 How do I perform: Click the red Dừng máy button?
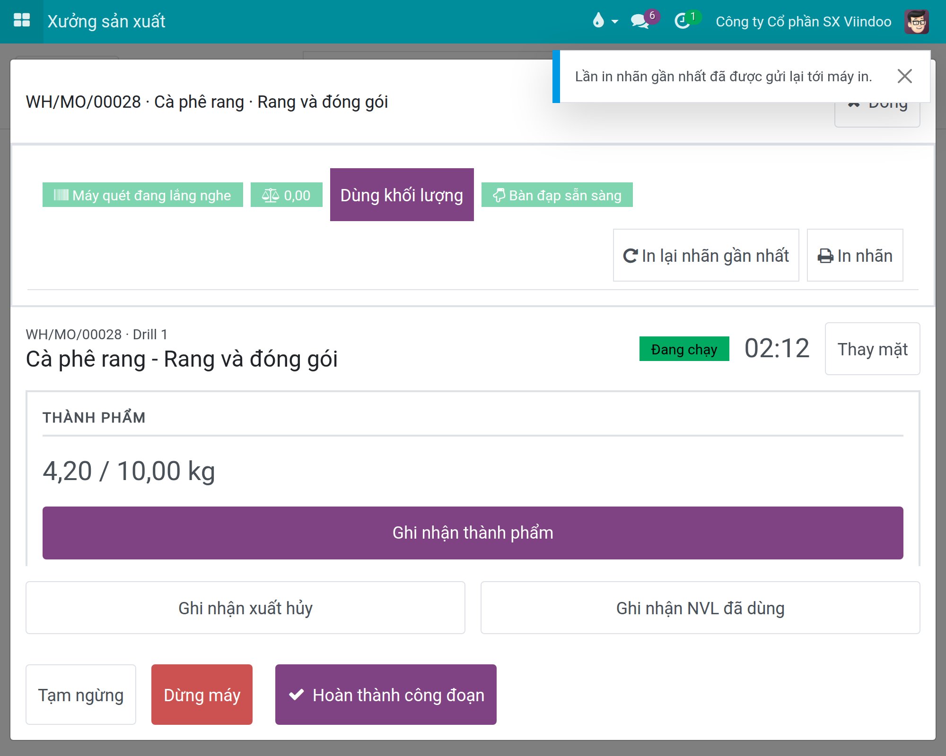(201, 695)
